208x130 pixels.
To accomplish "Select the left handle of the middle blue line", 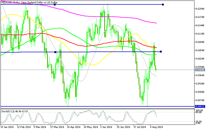I will (x=55, y=52).
